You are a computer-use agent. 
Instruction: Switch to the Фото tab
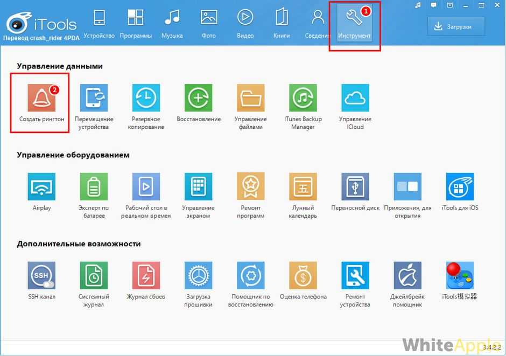208,24
